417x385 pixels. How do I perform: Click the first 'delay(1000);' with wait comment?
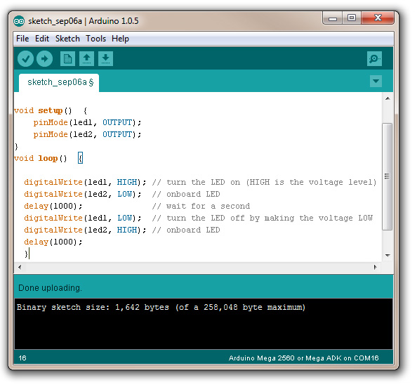[x=53, y=207]
